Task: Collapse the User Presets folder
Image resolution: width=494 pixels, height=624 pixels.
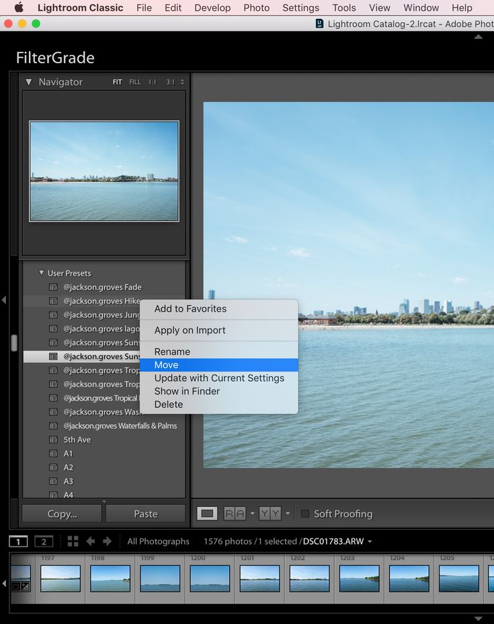Action: [x=41, y=273]
